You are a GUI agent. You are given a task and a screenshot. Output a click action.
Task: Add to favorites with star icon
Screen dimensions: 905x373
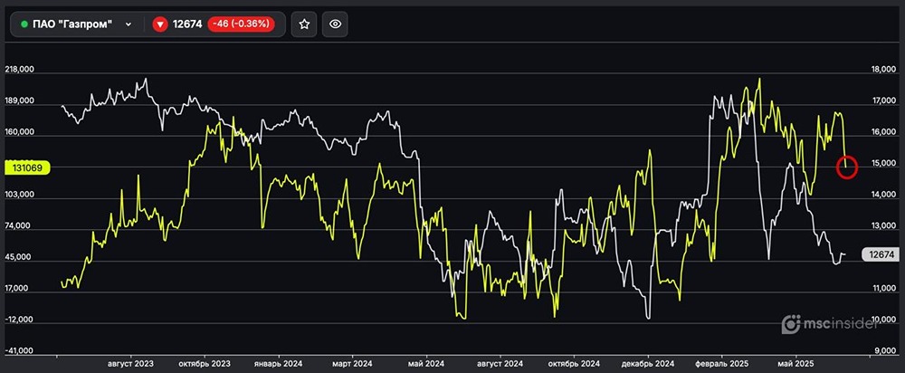304,24
